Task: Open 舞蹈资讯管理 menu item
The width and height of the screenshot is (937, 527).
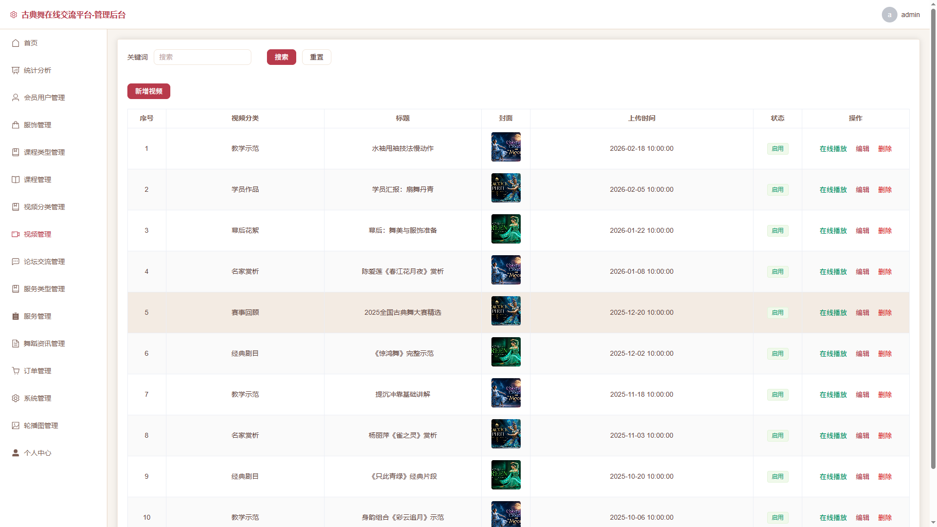Action: 54,344
